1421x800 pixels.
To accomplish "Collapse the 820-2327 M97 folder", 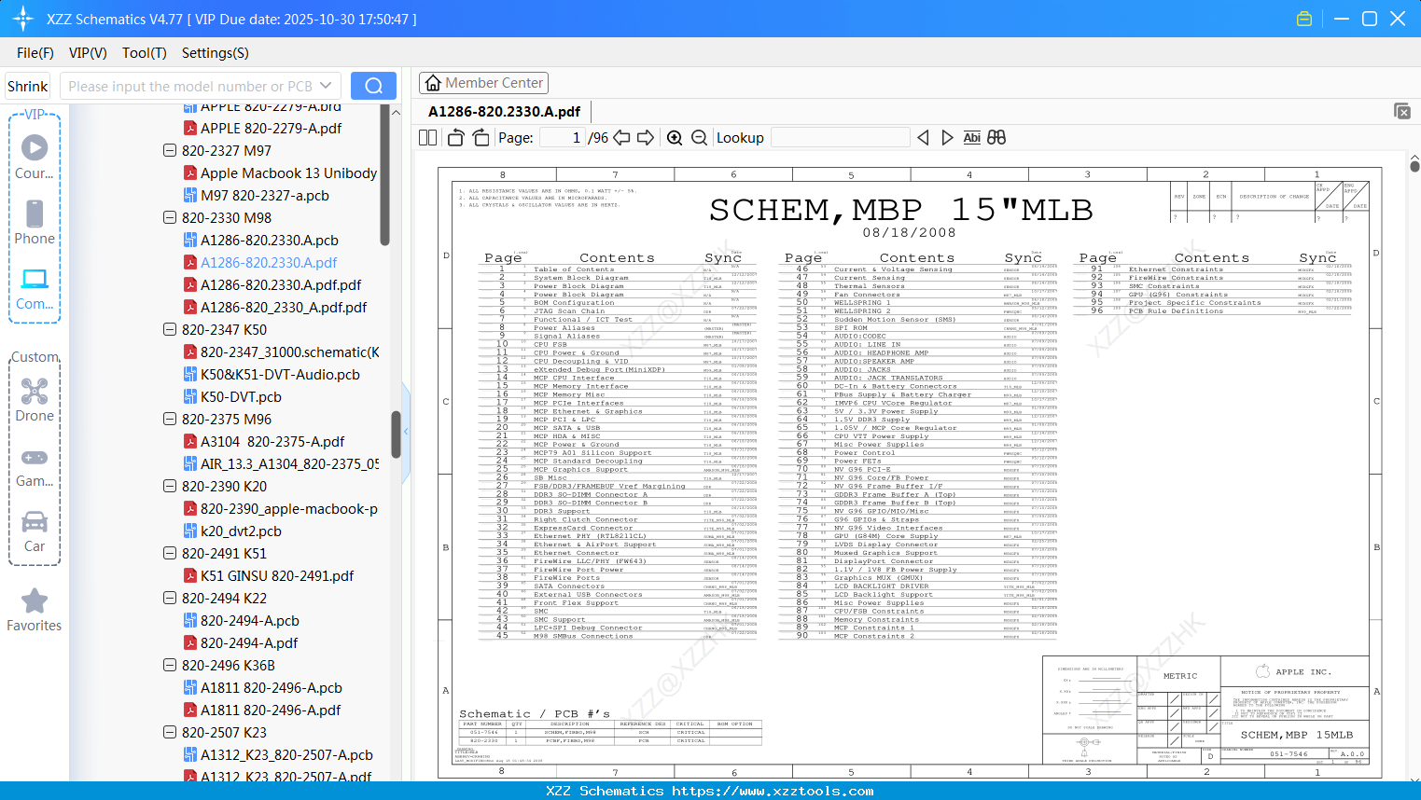I will coord(170,150).
